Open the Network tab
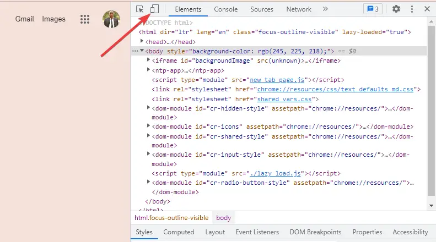This screenshot has height=242, width=436. pos(299,9)
